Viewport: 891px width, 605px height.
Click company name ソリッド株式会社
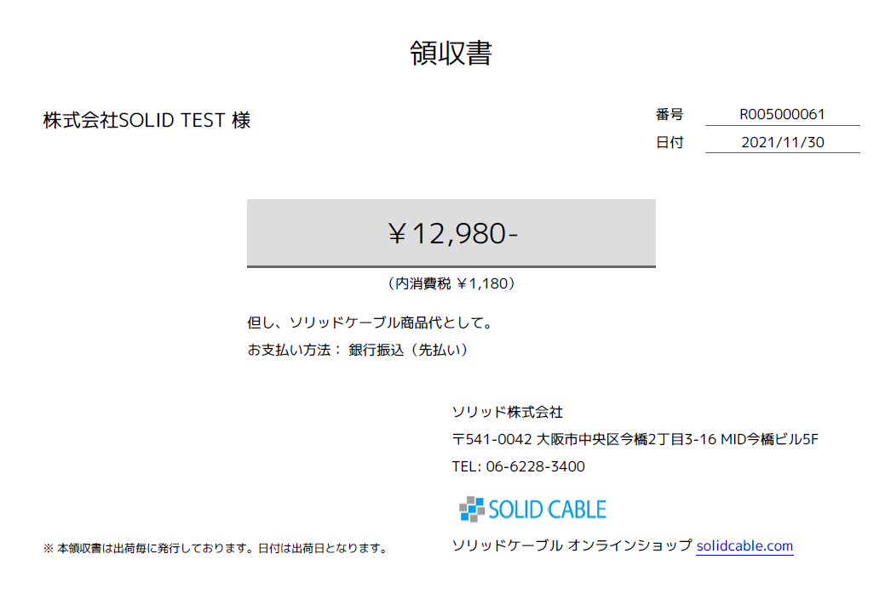pos(507,412)
